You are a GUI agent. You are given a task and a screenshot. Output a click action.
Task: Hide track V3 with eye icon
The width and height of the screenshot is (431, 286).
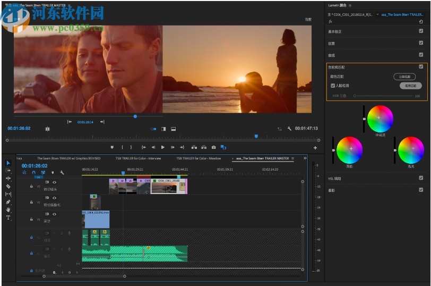tap(55, 182)
